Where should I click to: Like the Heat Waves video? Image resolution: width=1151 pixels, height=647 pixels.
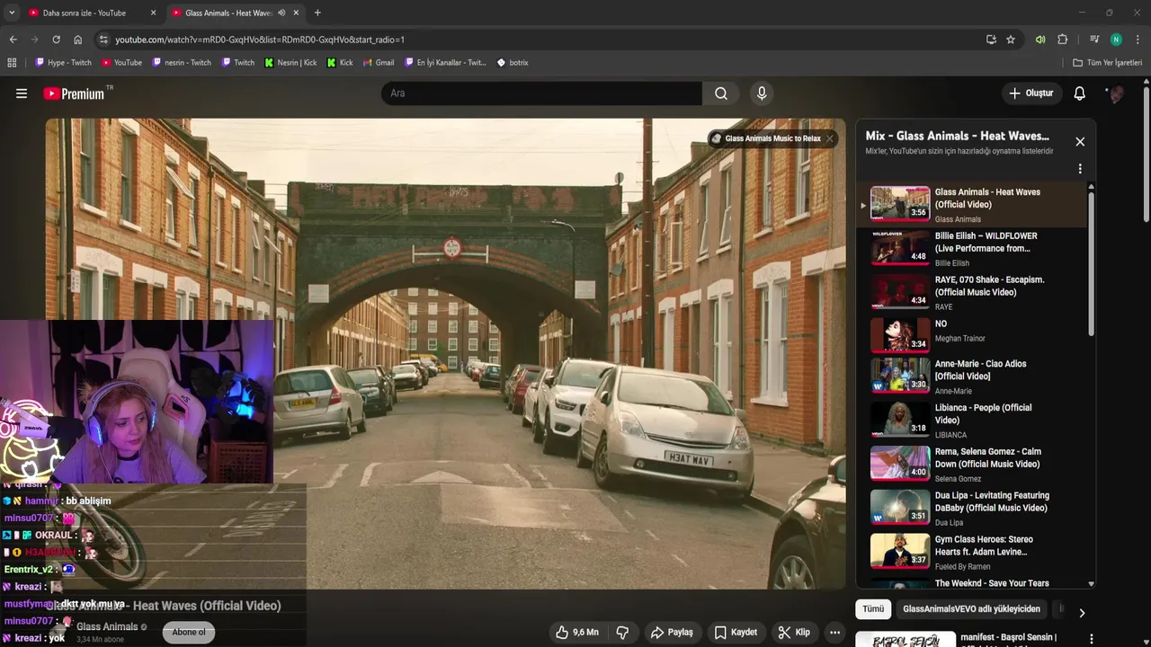576,633
